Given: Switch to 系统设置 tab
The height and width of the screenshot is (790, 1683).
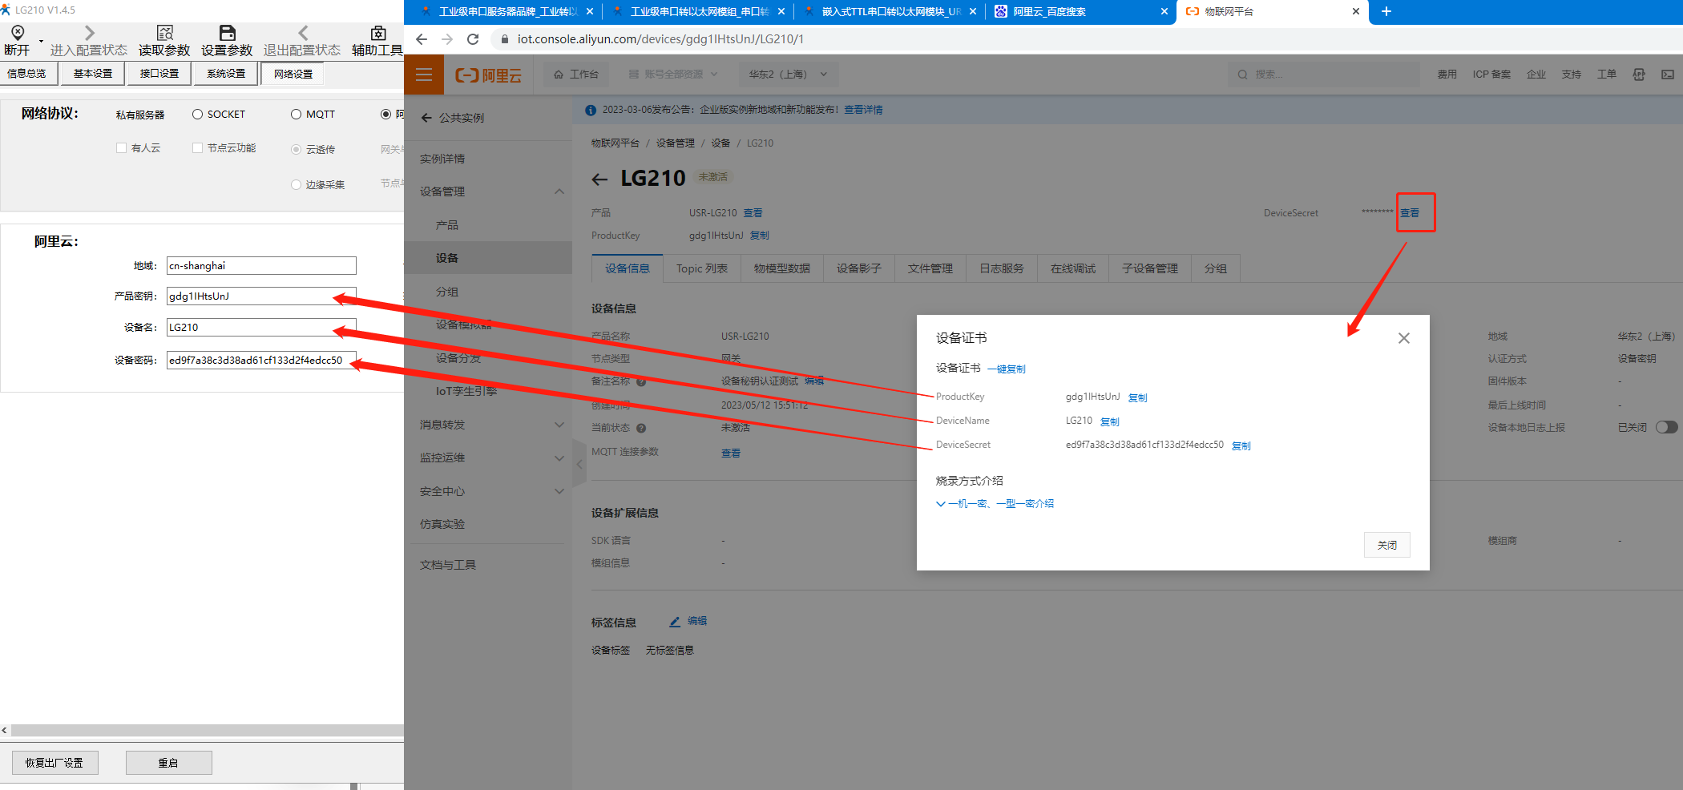Looking at the screenshot, I should point(226,74).
